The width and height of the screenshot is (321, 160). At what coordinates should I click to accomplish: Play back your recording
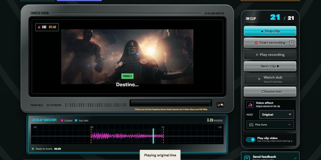270,55
